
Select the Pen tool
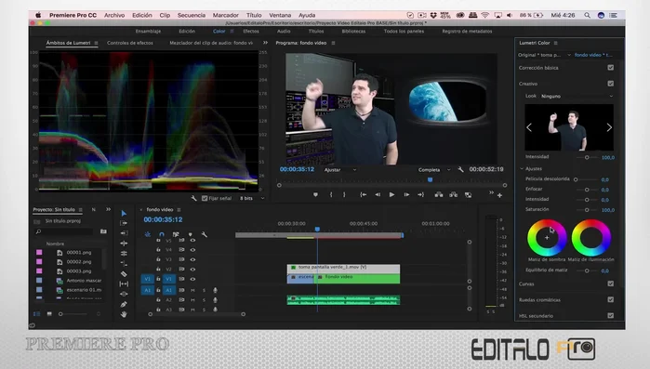(124, 304)
